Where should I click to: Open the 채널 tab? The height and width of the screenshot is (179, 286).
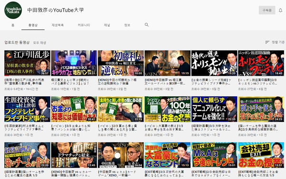(x=107, y=25)
